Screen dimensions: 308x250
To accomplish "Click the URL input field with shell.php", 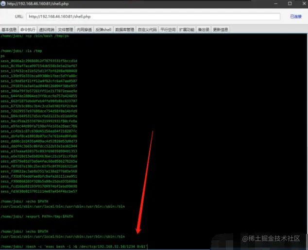I will point(153,17).
